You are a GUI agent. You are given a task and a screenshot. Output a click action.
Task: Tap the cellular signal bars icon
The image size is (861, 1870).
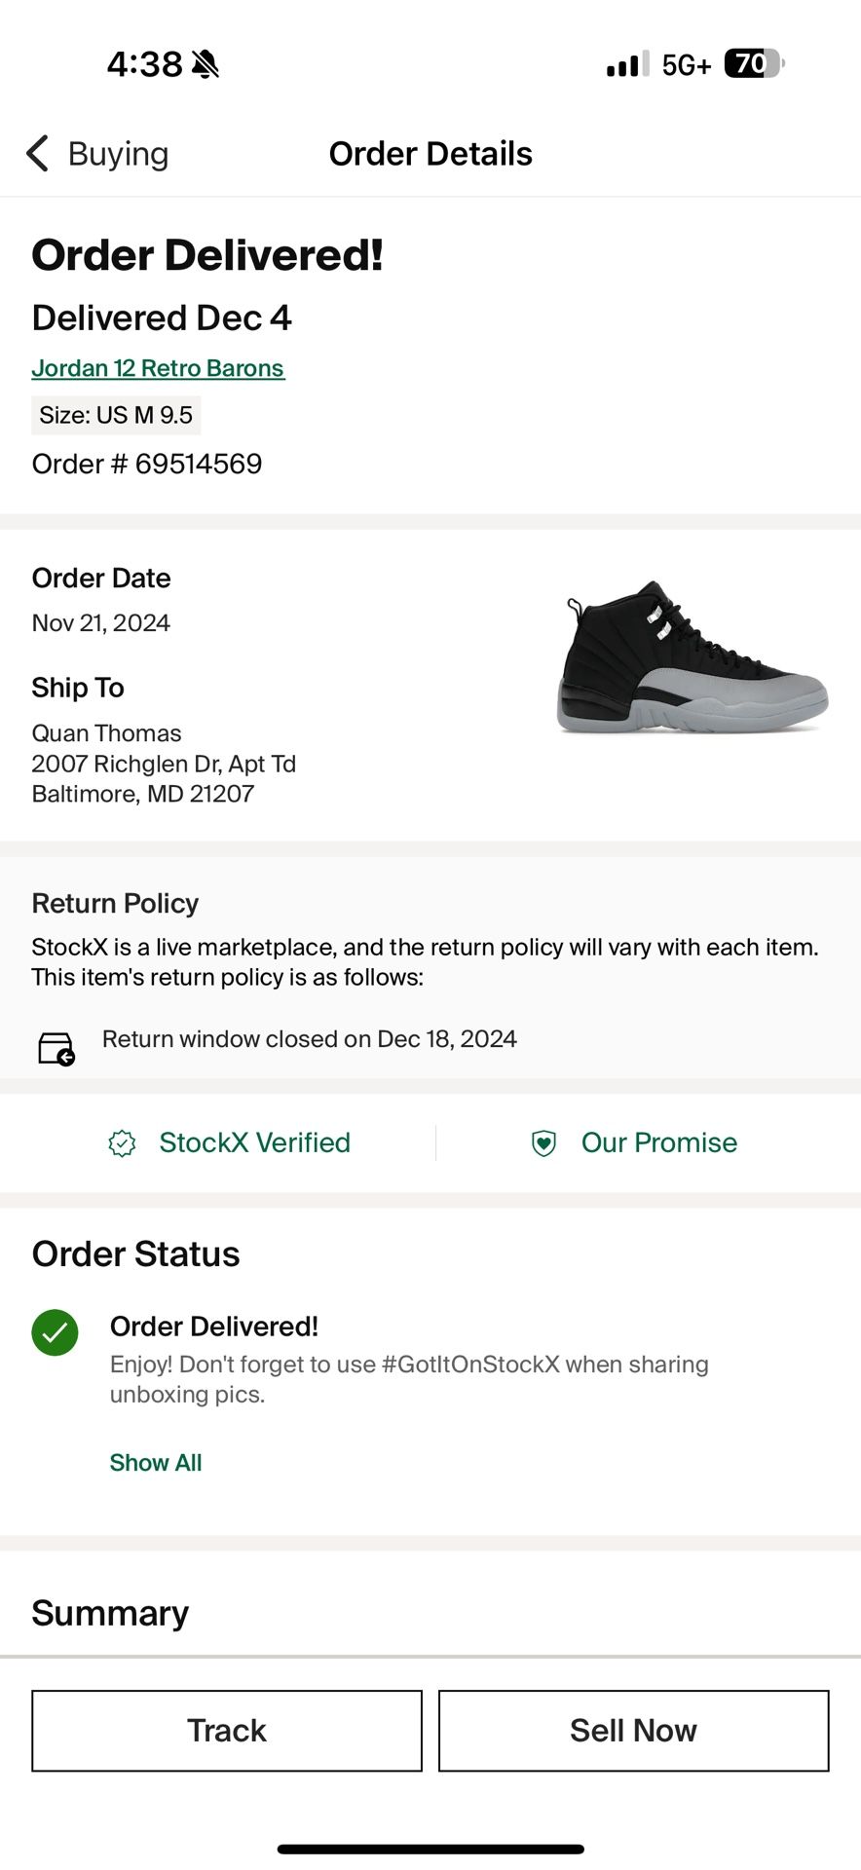click(626, 65)
